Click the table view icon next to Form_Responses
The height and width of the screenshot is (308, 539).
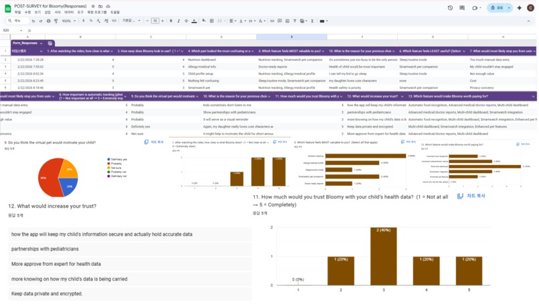(50, 43)
